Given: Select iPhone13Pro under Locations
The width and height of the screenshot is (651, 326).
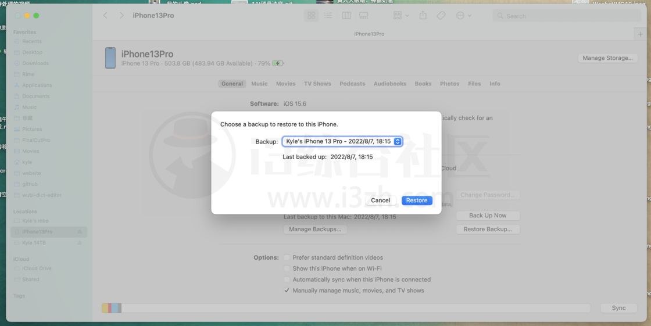Looking at the screenshot, I should (49, 232).
